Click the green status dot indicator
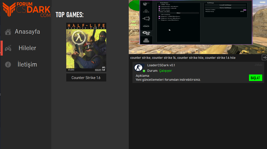 (x=144, y=71)
